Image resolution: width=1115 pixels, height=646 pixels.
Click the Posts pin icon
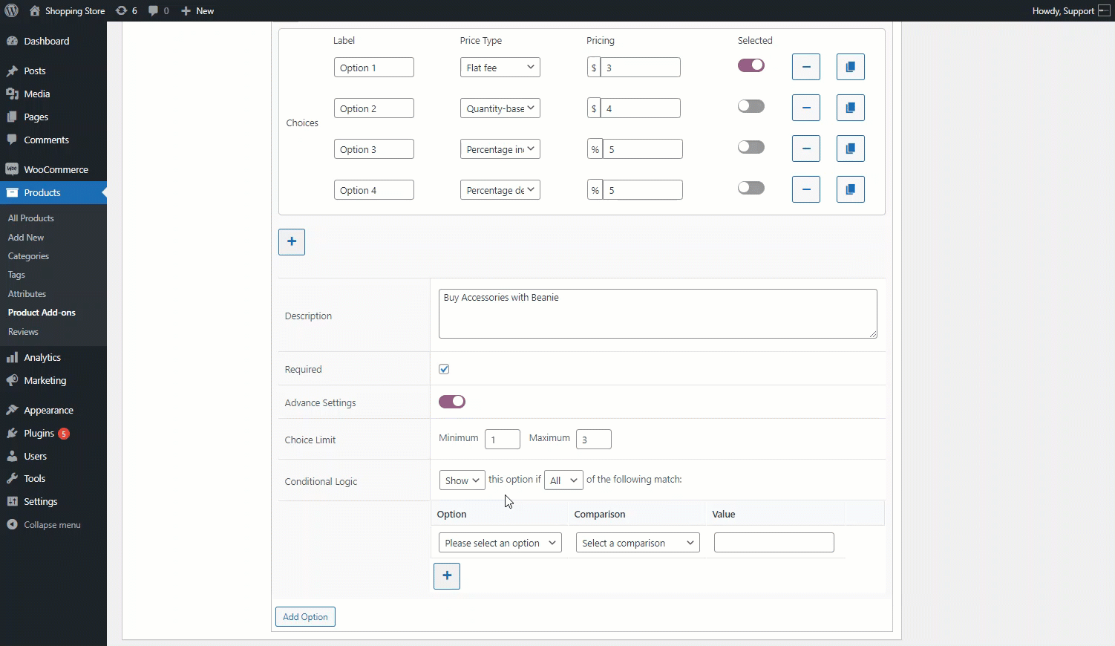(x=12, y=71)
